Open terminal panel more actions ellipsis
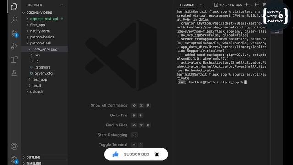 coord(201,5)
